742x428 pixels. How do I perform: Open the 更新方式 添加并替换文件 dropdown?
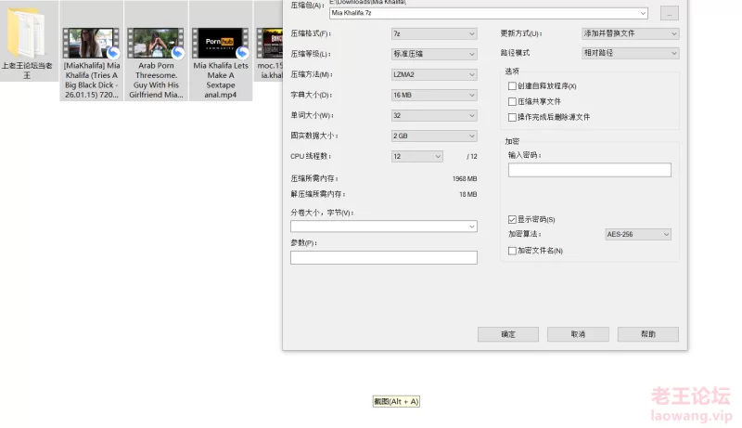(631, 33)
